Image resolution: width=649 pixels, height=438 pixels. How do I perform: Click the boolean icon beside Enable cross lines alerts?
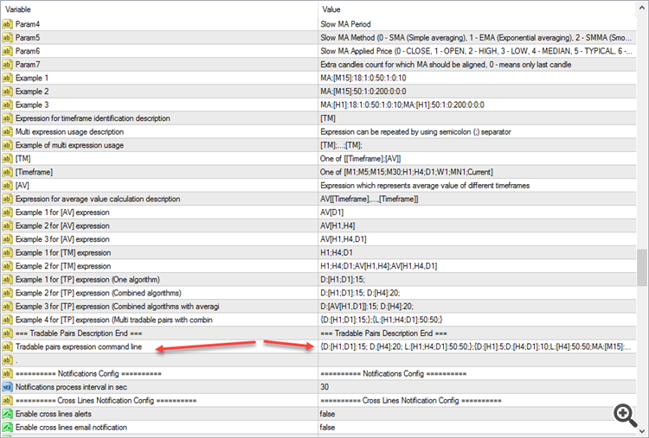click(7, 414)
